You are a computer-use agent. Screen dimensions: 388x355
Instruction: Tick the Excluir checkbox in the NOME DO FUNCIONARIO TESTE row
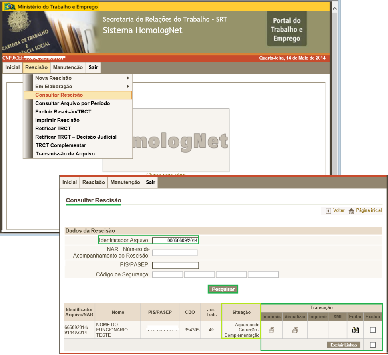pyautogui.click(x=373, y=330)
